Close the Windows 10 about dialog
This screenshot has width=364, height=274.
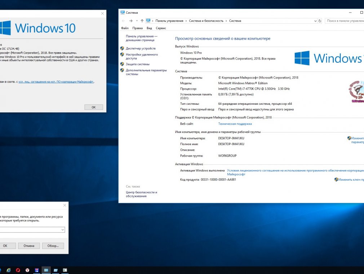103,13
